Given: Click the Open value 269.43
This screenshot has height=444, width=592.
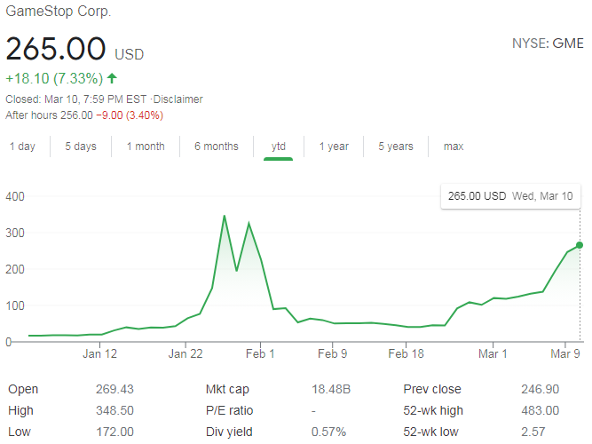Looking at the screenshot, I should pyautogui.click(x=114, y=389).
